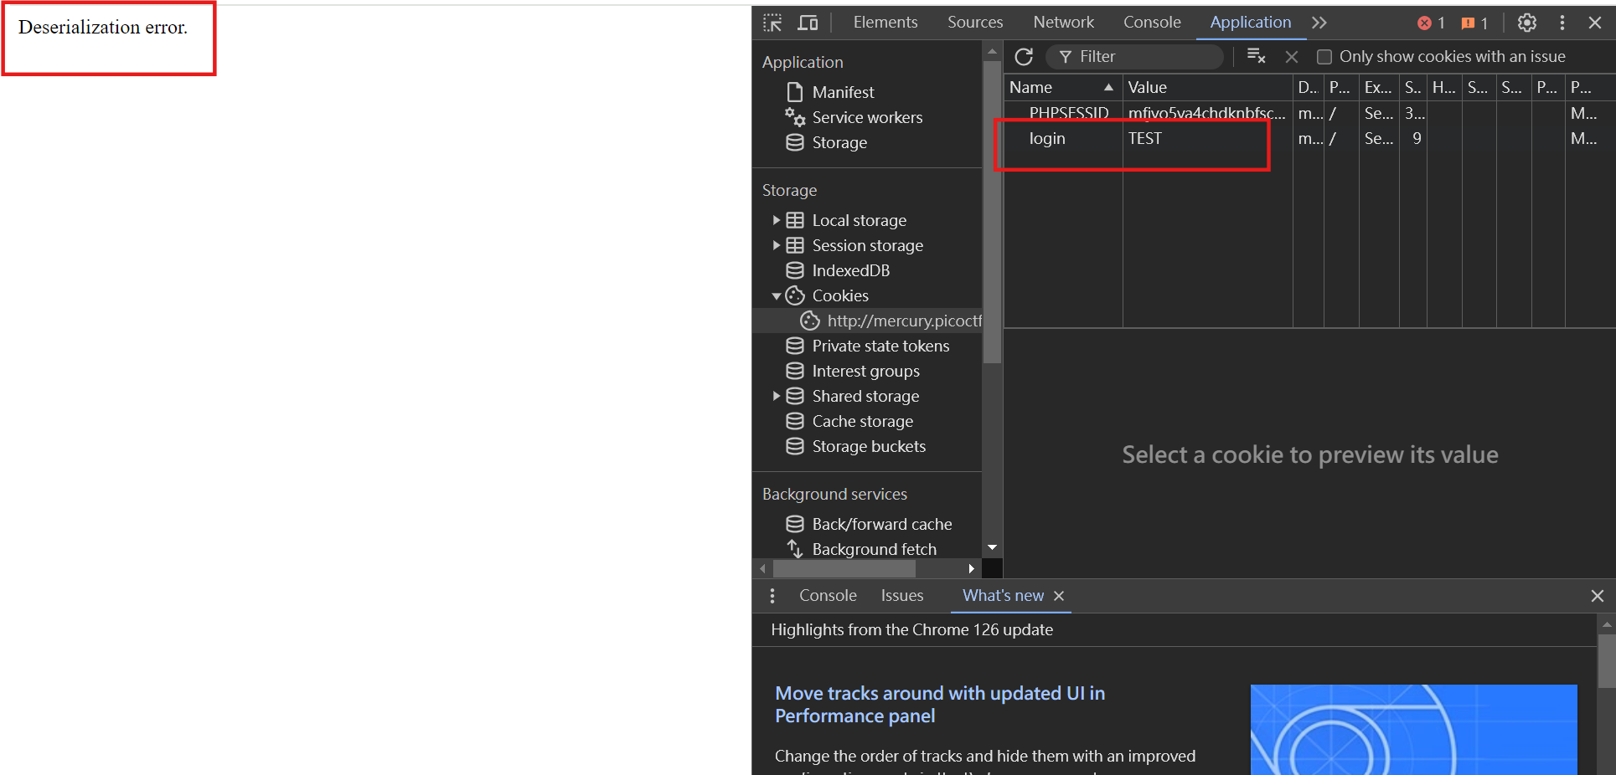
Task: Click the delete filtered cookies icon
Action: point(1256,55)
